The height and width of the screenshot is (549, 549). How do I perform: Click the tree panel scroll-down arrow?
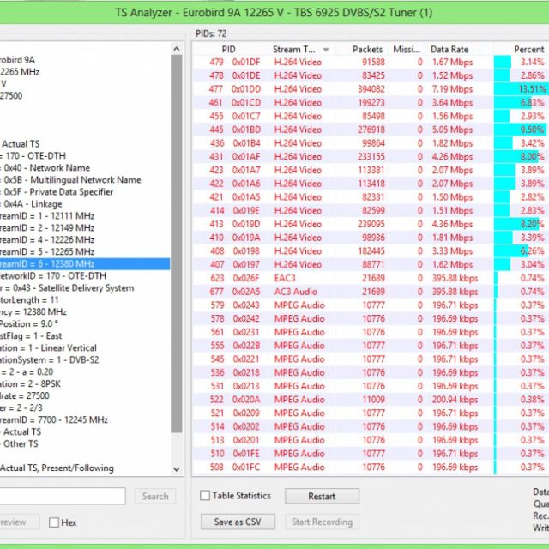point(177,468)
